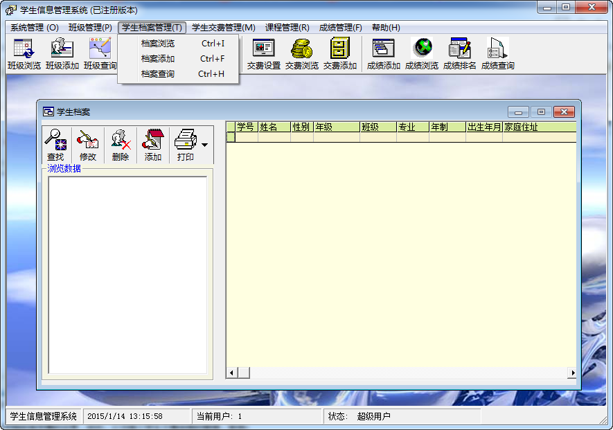The image size is (613, 430).
Task: Click the 学号 column header
Action: (x=247, y=127)
